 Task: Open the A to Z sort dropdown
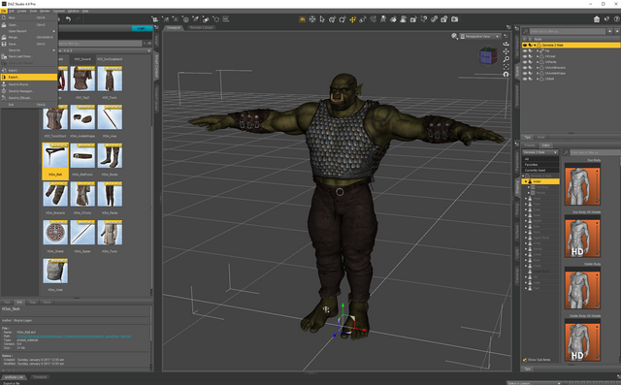(105, 50)
